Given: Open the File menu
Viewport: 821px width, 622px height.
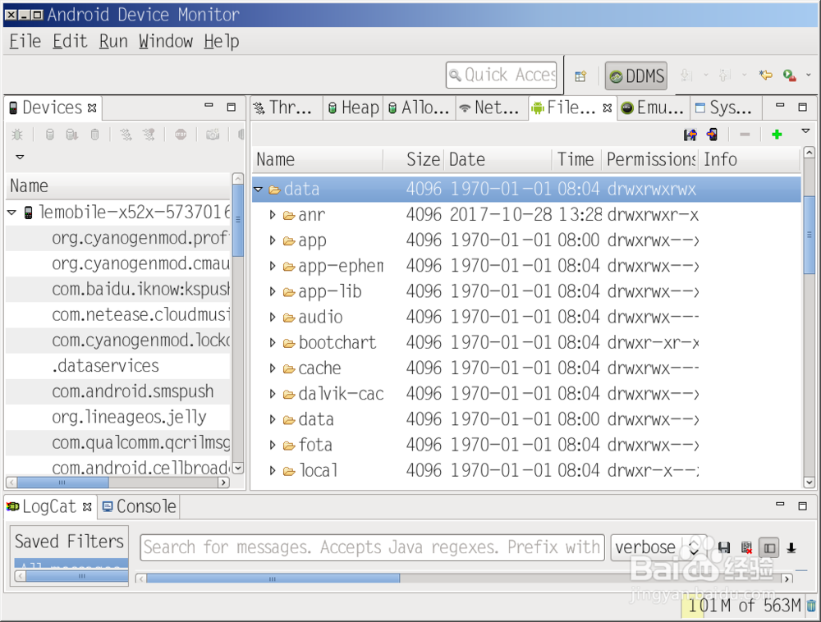Looking at the screenshot, I should click(x=25, y=41).
